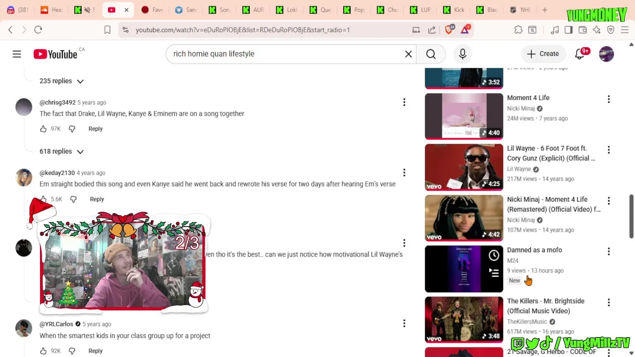Open options for the 6 Foot 7 Foot video
The image size is (635, 357).
(609, 150)
